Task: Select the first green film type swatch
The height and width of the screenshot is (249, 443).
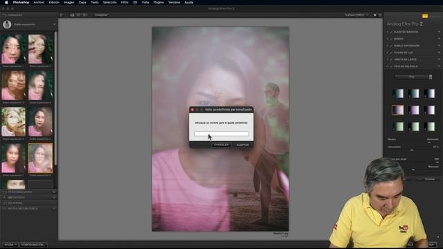Action: [398, 127]
